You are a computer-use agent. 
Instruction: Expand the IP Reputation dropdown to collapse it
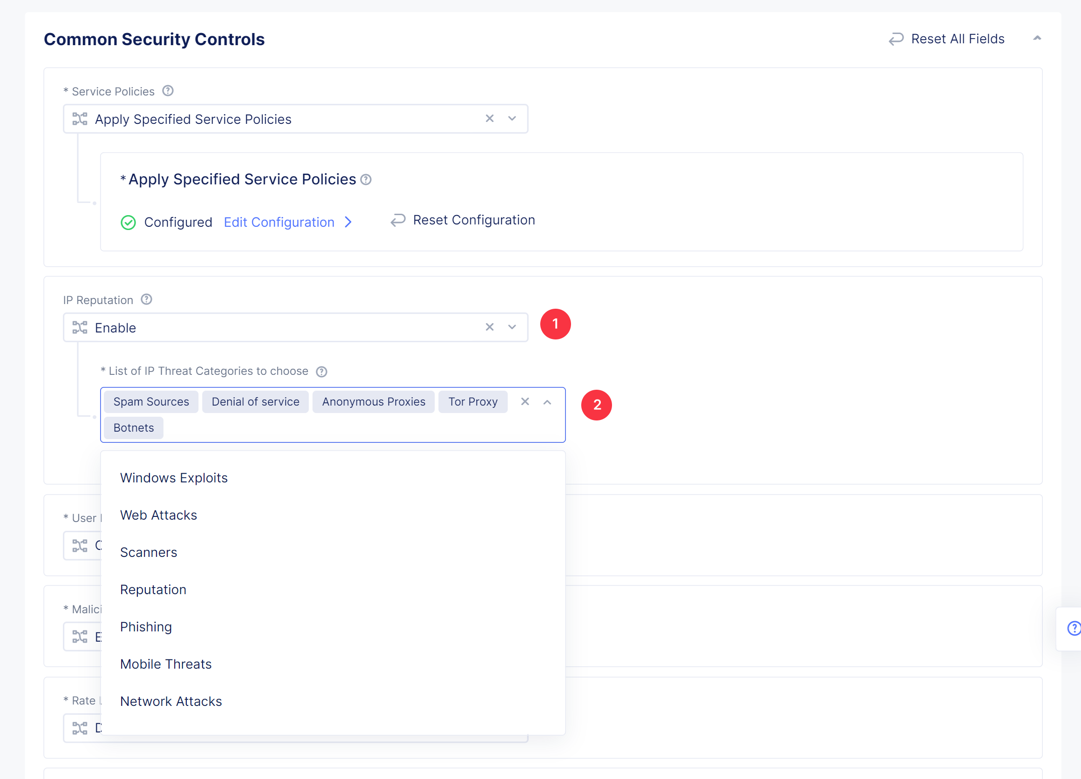[x=512, y=327]
